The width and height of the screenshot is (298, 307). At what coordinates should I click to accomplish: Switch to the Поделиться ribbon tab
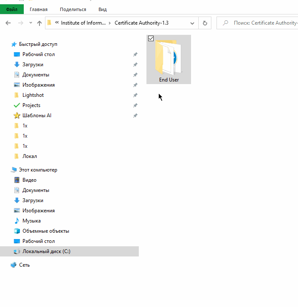[x=73, y=9]
